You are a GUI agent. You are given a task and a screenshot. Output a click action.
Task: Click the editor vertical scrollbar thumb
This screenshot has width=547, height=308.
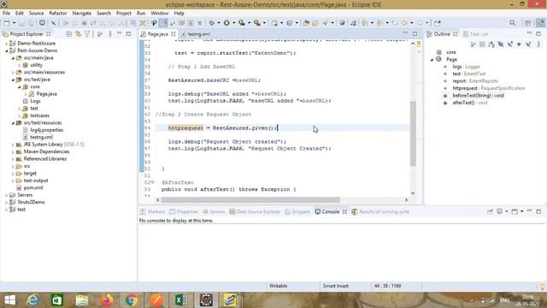[x=413, y=133]
